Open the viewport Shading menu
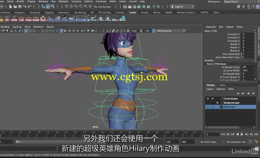This screenshot has height=158, width=260. click(5, 27)
